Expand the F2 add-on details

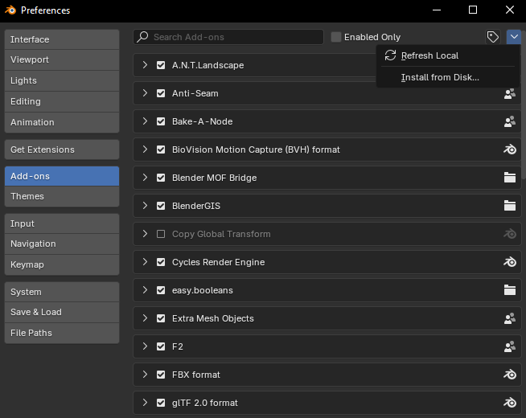click(x=145, y=346)
